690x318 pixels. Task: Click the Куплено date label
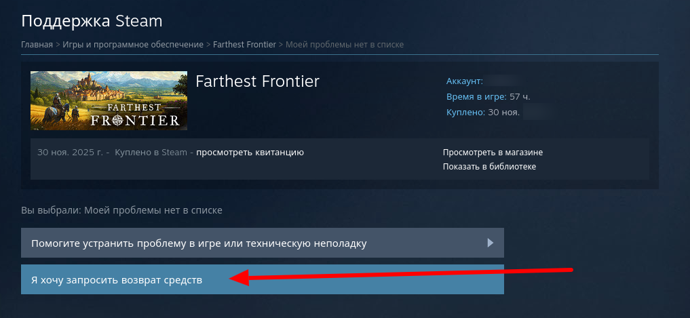465,112
